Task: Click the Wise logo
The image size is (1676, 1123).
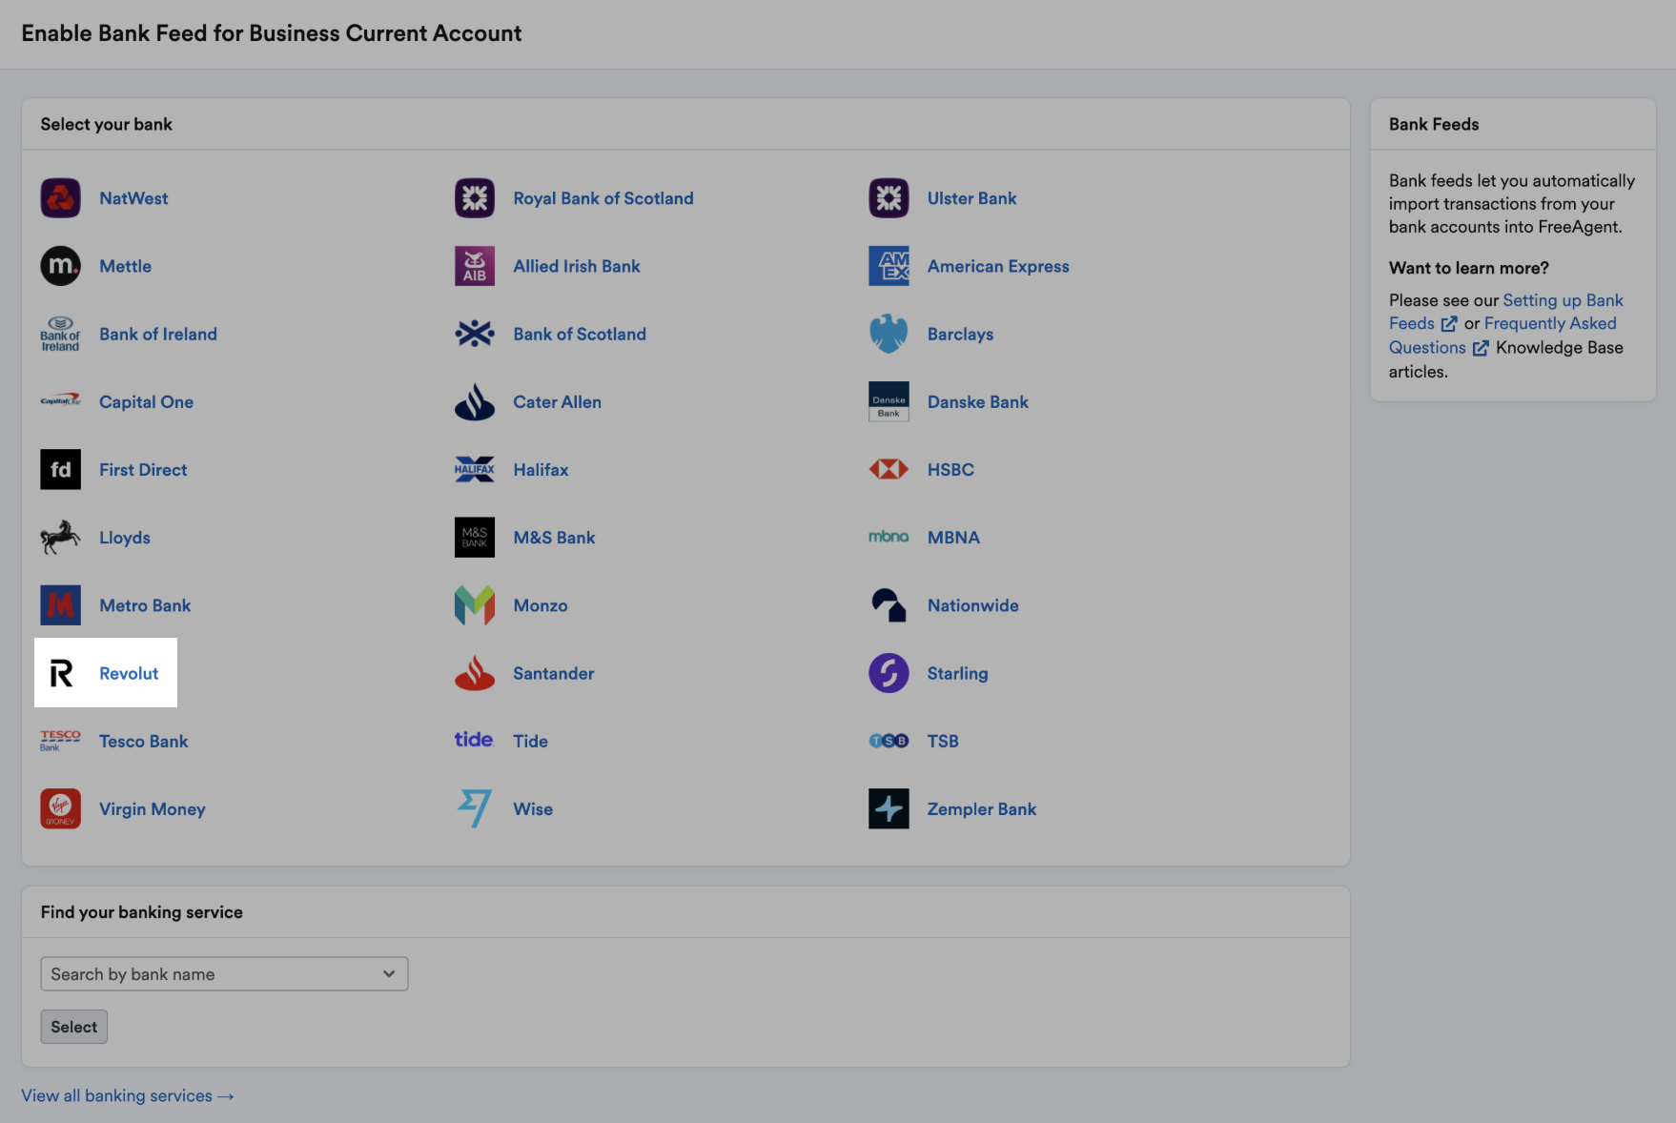Action: click(x=474, y=808)
